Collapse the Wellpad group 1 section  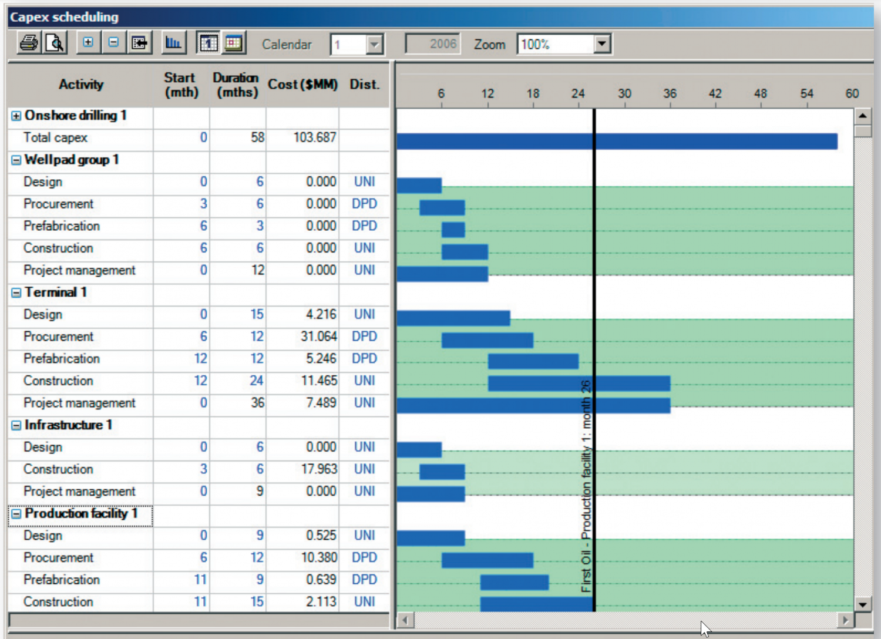pyautogui.click(x=16, y=160)
